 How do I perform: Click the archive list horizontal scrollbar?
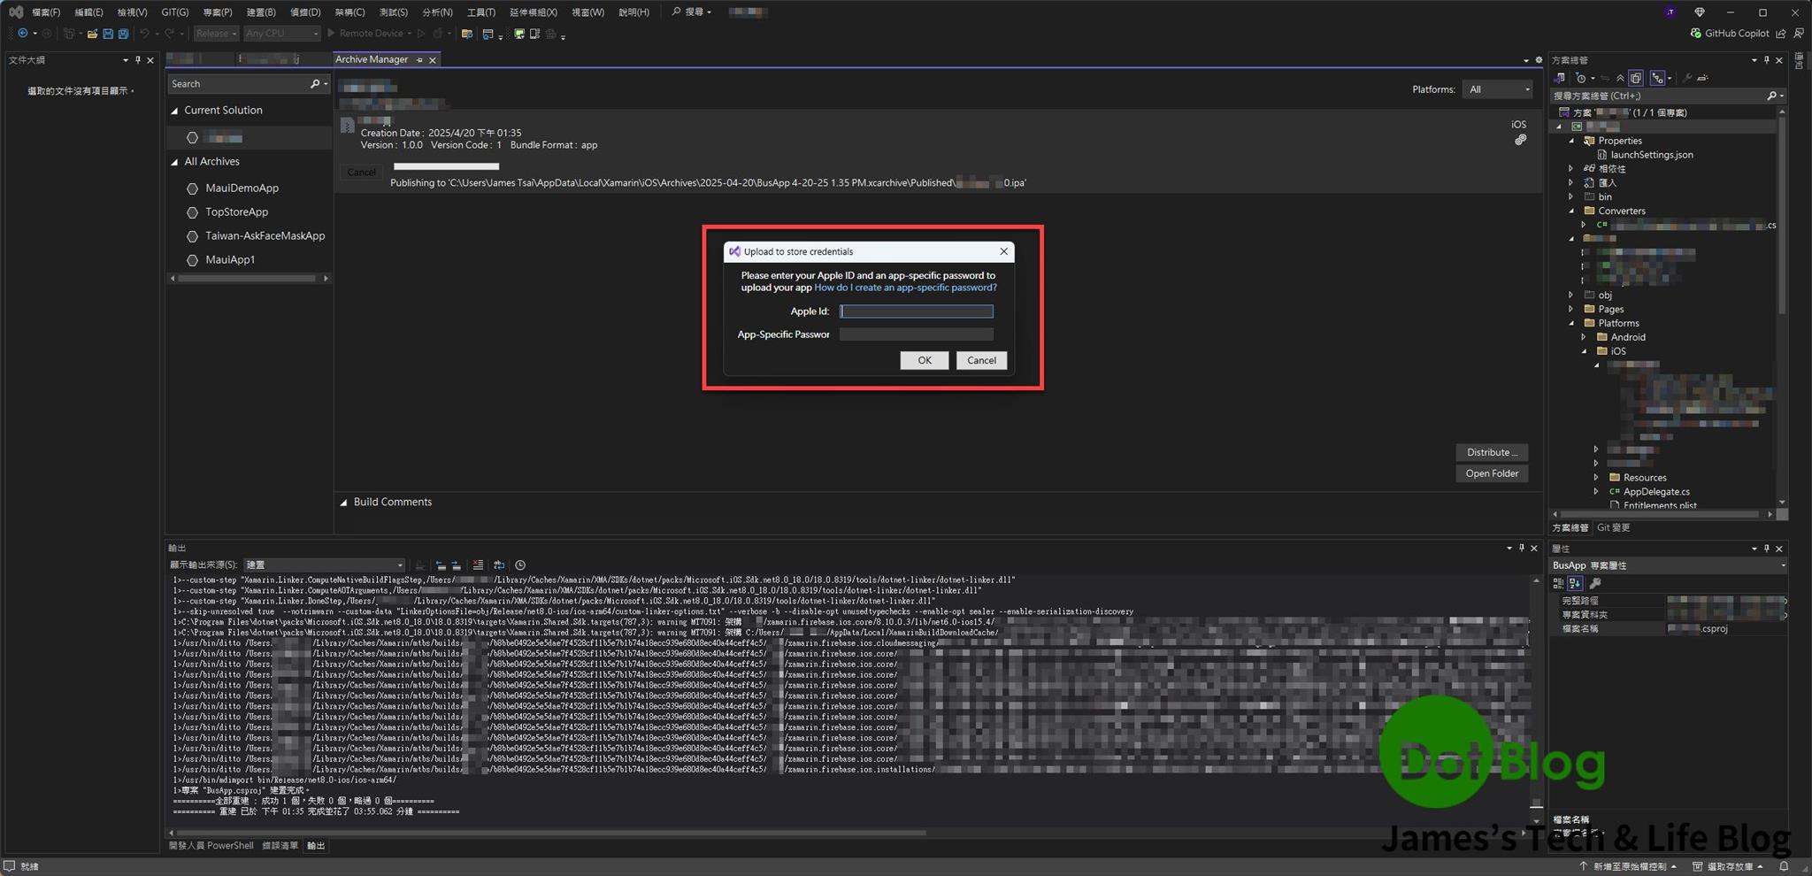pos(248,279)
